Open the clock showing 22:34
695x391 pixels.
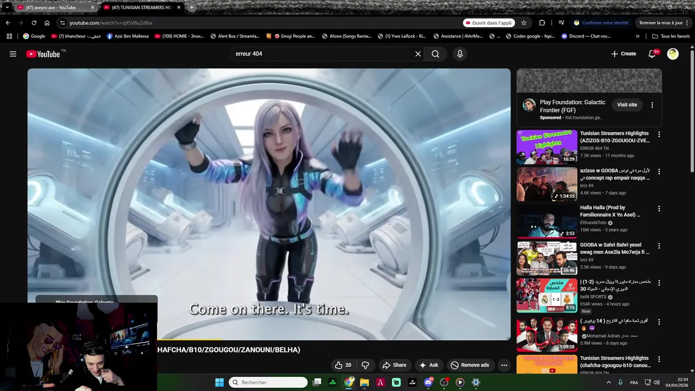[683, 379]
